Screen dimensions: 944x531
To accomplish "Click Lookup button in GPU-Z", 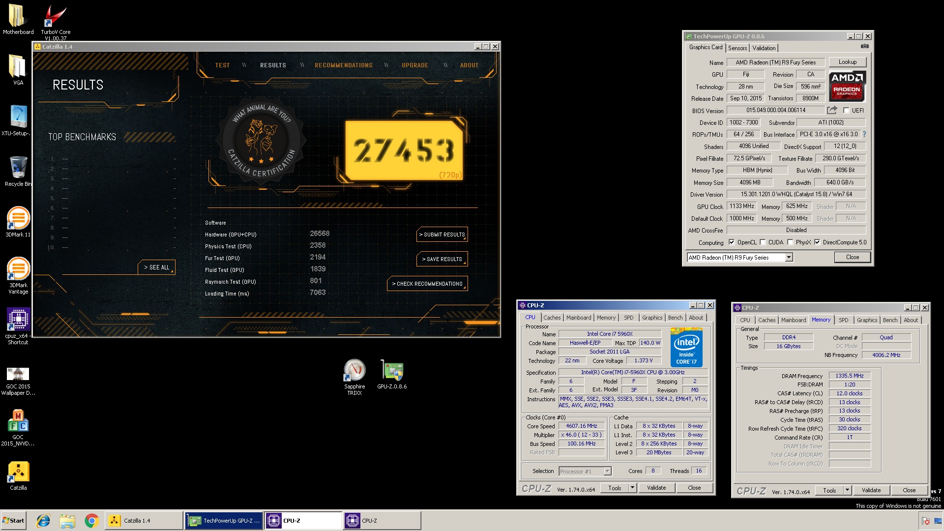I will click(848, 62).
